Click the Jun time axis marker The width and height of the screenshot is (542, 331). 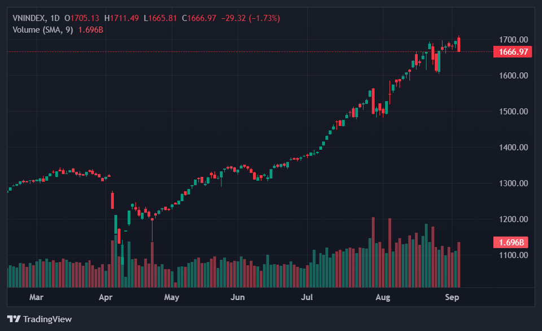coord(238,297)
